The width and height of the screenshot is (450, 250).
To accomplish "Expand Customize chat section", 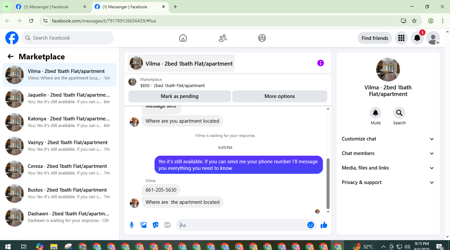I will tap(388, 139).
